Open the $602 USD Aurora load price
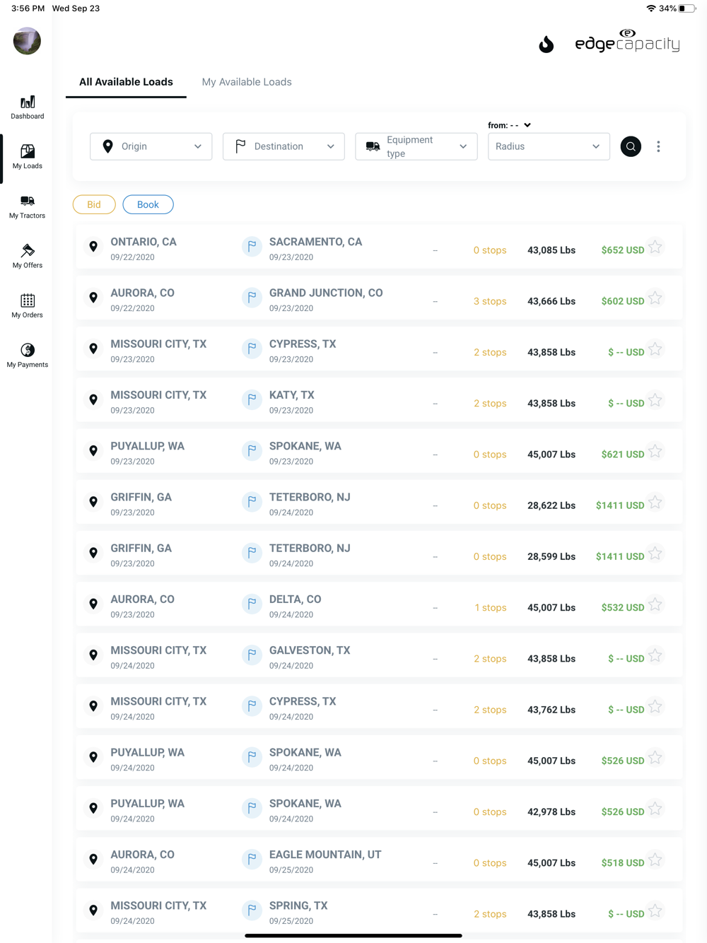Screen dimensions: 707x943 pos(622,301)
